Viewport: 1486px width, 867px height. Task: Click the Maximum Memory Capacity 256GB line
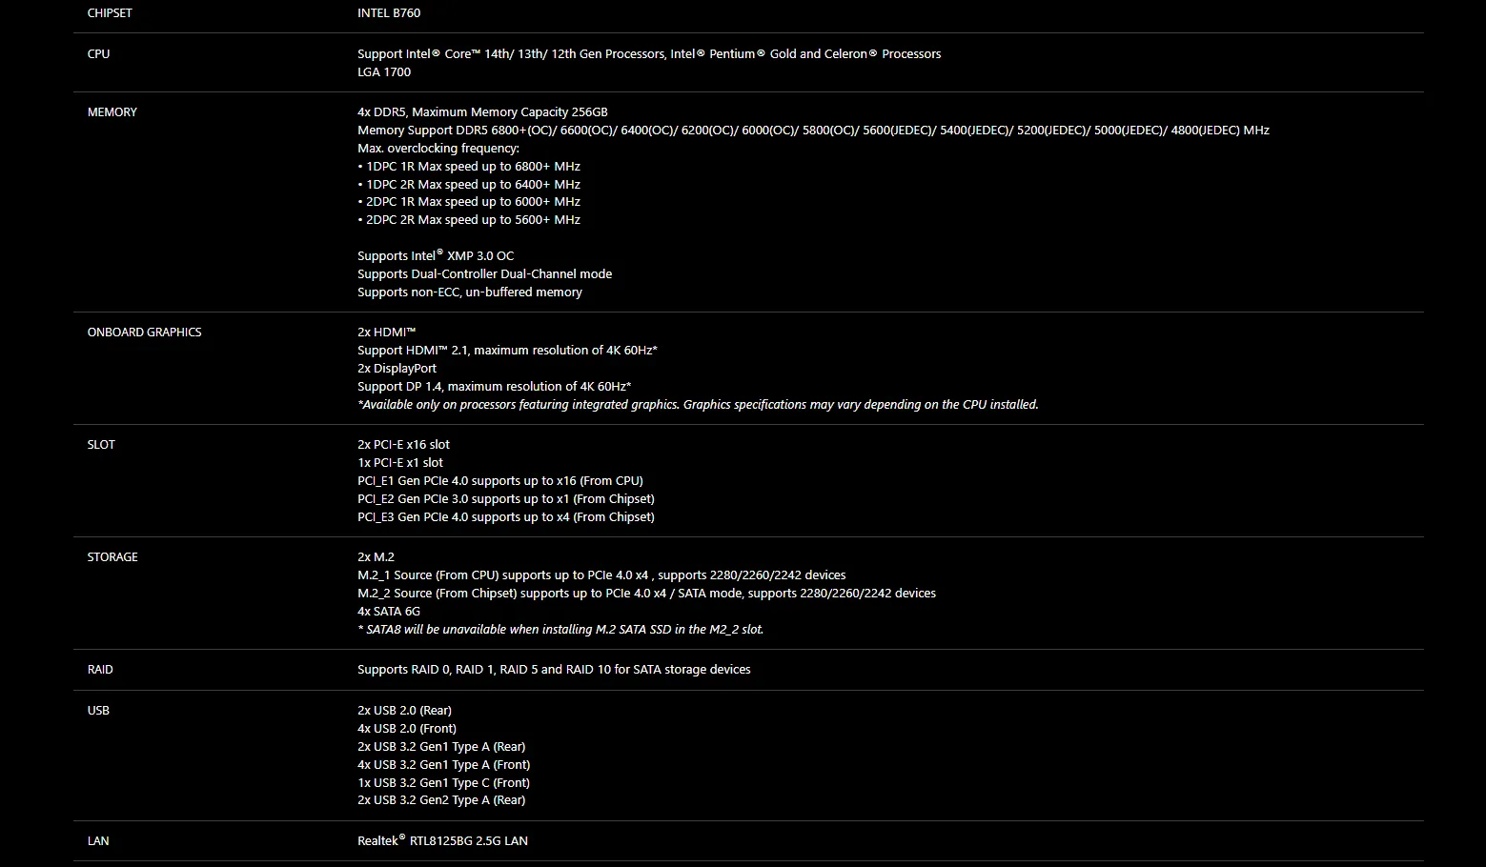(482, 112)
